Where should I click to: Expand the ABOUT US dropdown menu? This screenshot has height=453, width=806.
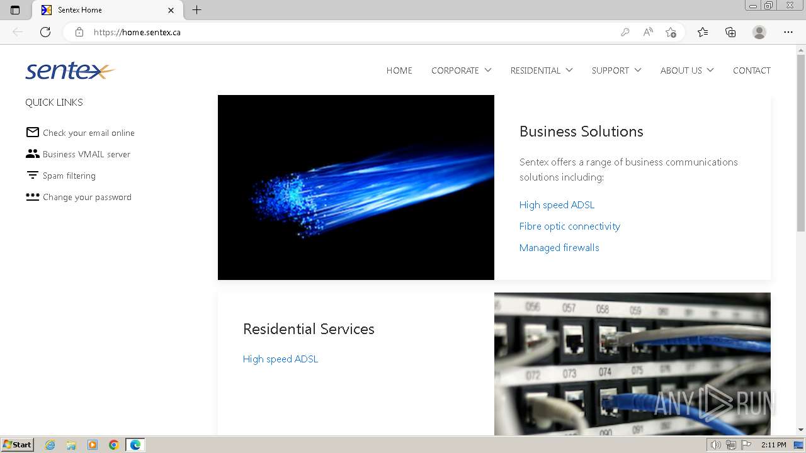click(x=687, y=70)
